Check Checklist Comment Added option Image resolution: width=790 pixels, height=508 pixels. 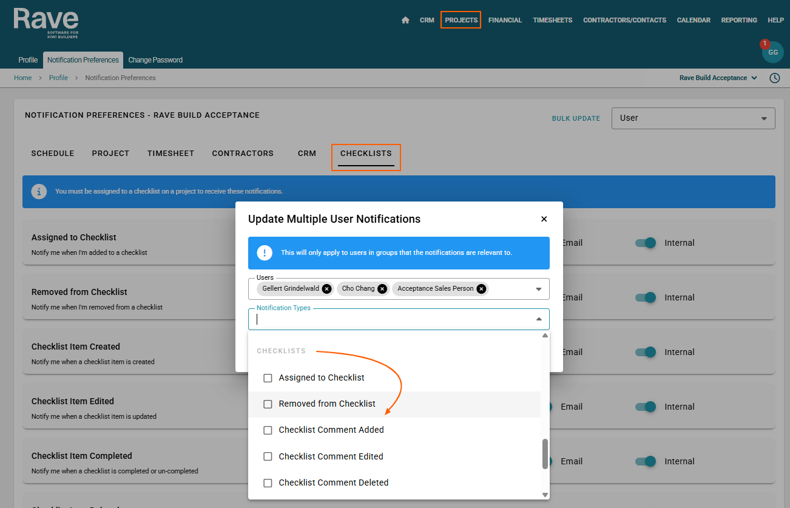268,430
